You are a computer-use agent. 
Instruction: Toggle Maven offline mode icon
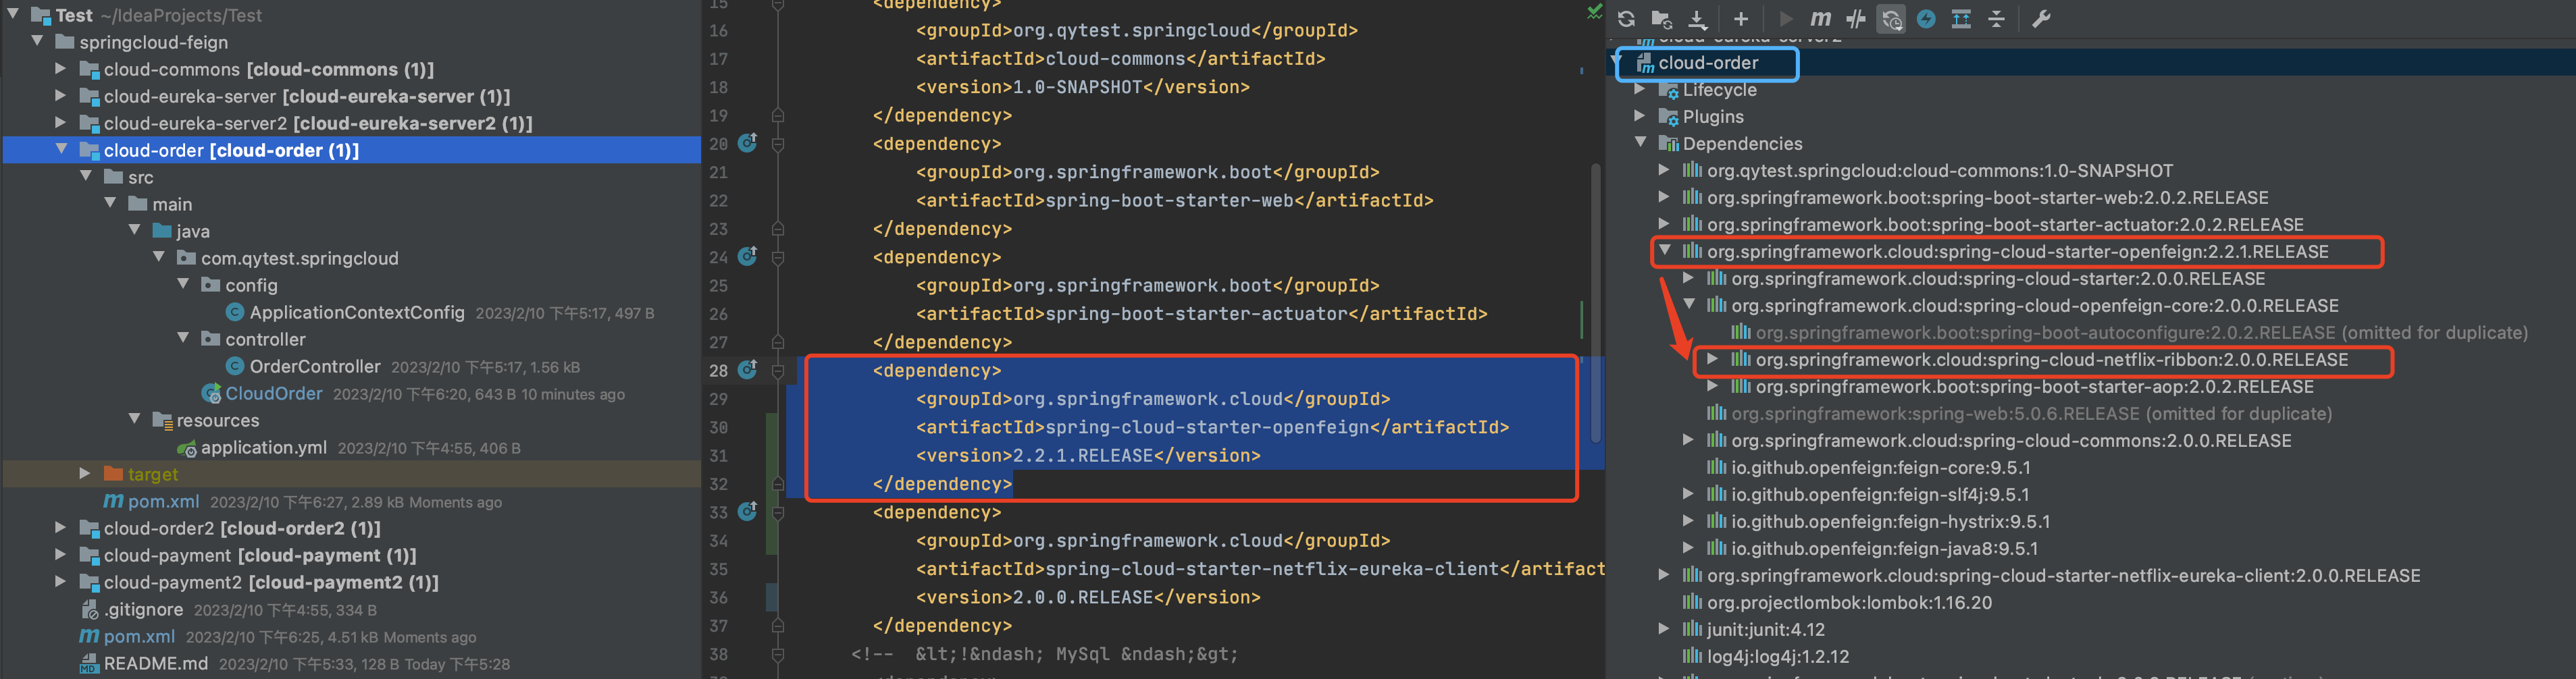(x=1856, y=19)
